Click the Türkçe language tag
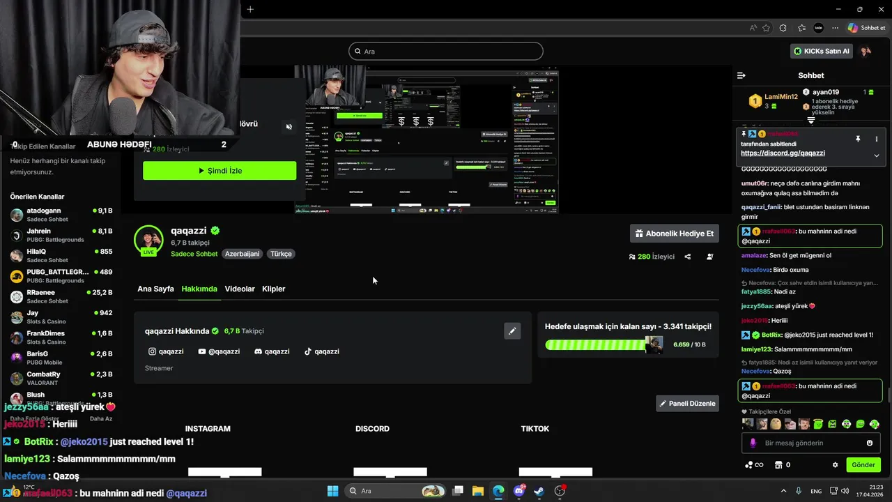Image resolution: width=892 pixels, height=502 pixels. [281, 254]
